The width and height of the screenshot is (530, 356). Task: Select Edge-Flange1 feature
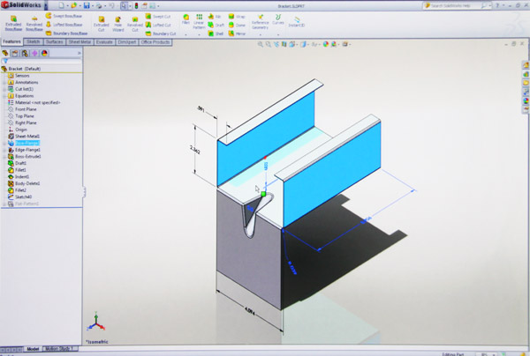[x=24, y=150]
